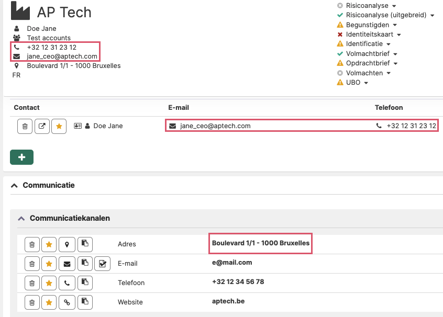Expand the Begunstigden dropdown
Viewport: 443px width, 317px height.
pyautogui.click(x=395, y=25)
